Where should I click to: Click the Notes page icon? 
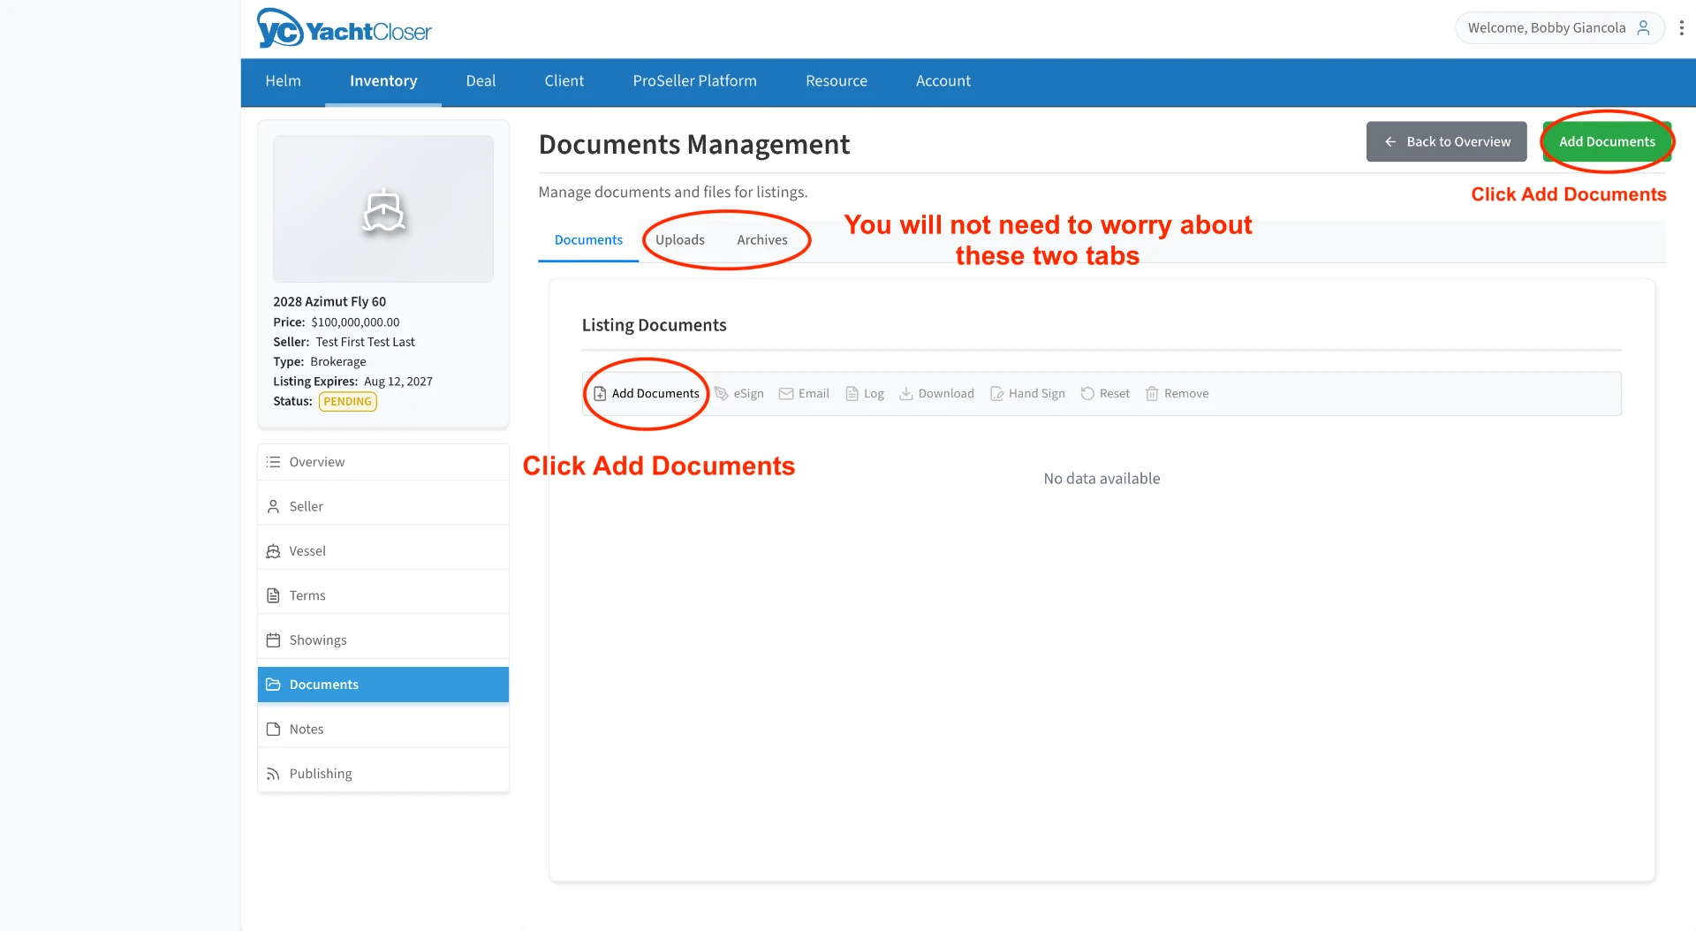pyautogui.click(x=274, y=729)
